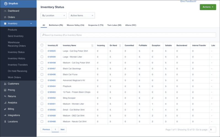Sort by Inventory Name column arrows

point(92,45)
